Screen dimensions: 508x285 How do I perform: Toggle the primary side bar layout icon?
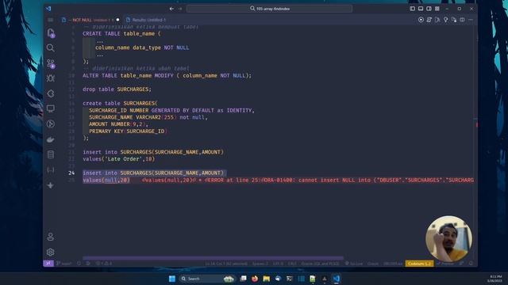[413, 9]
